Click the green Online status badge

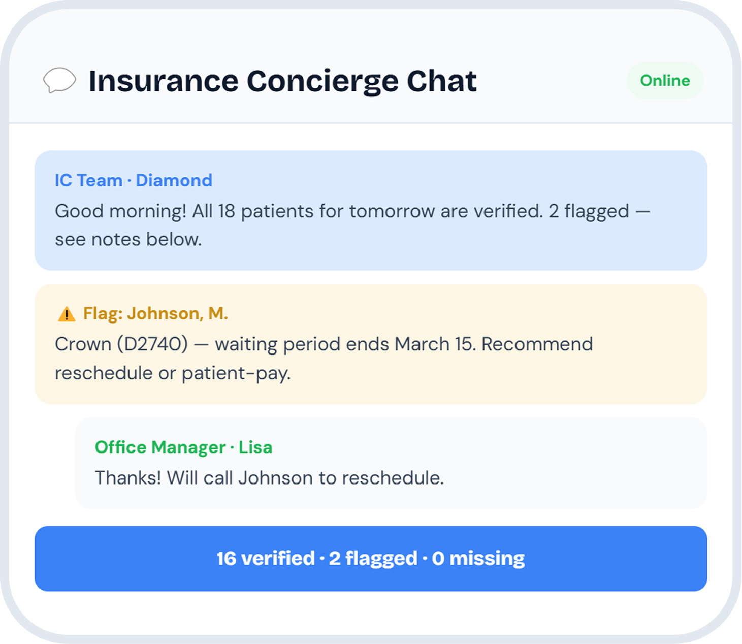click(665, 81)
